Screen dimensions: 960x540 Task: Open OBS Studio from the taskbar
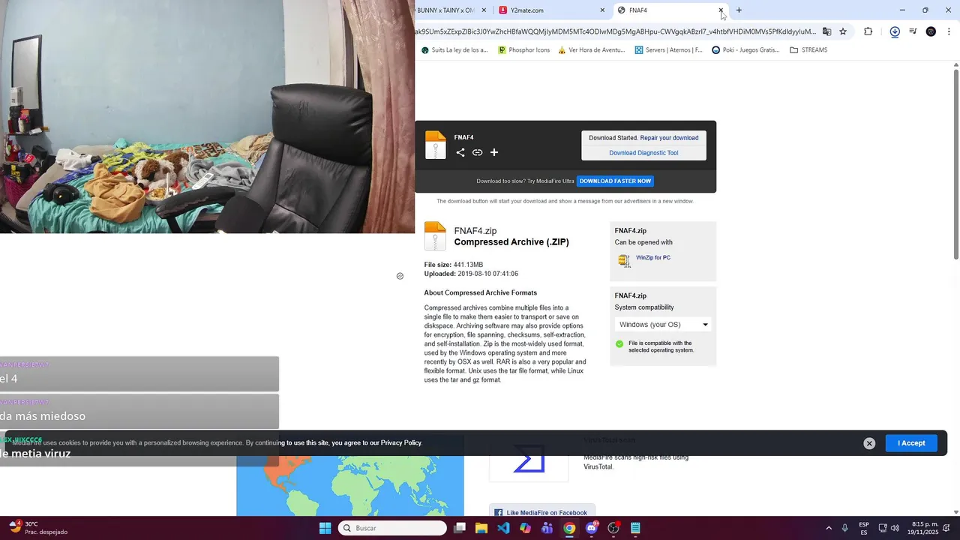click(x=613, y=528)
